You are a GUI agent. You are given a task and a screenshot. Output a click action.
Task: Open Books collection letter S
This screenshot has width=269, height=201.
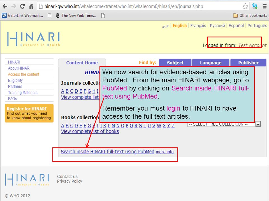click(x=140, y=126)
